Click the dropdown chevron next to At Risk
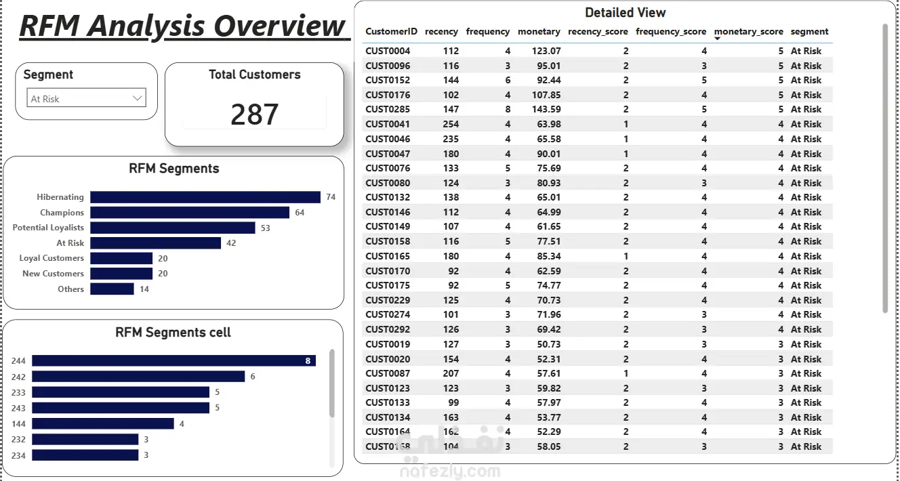The width and height of the screenshot is (900, 481). coord(138,98)
